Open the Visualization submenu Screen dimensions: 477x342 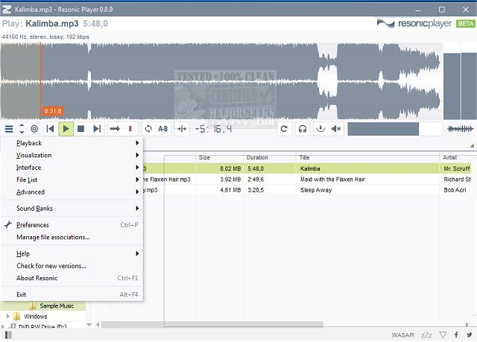[72, 155]
